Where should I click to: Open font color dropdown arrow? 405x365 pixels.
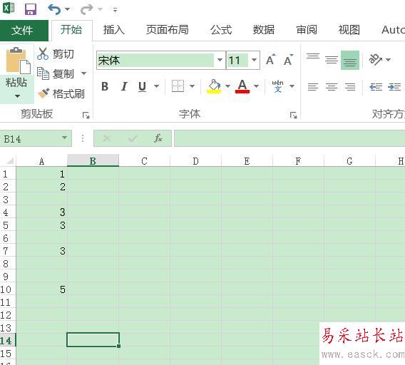pos(256,86)
